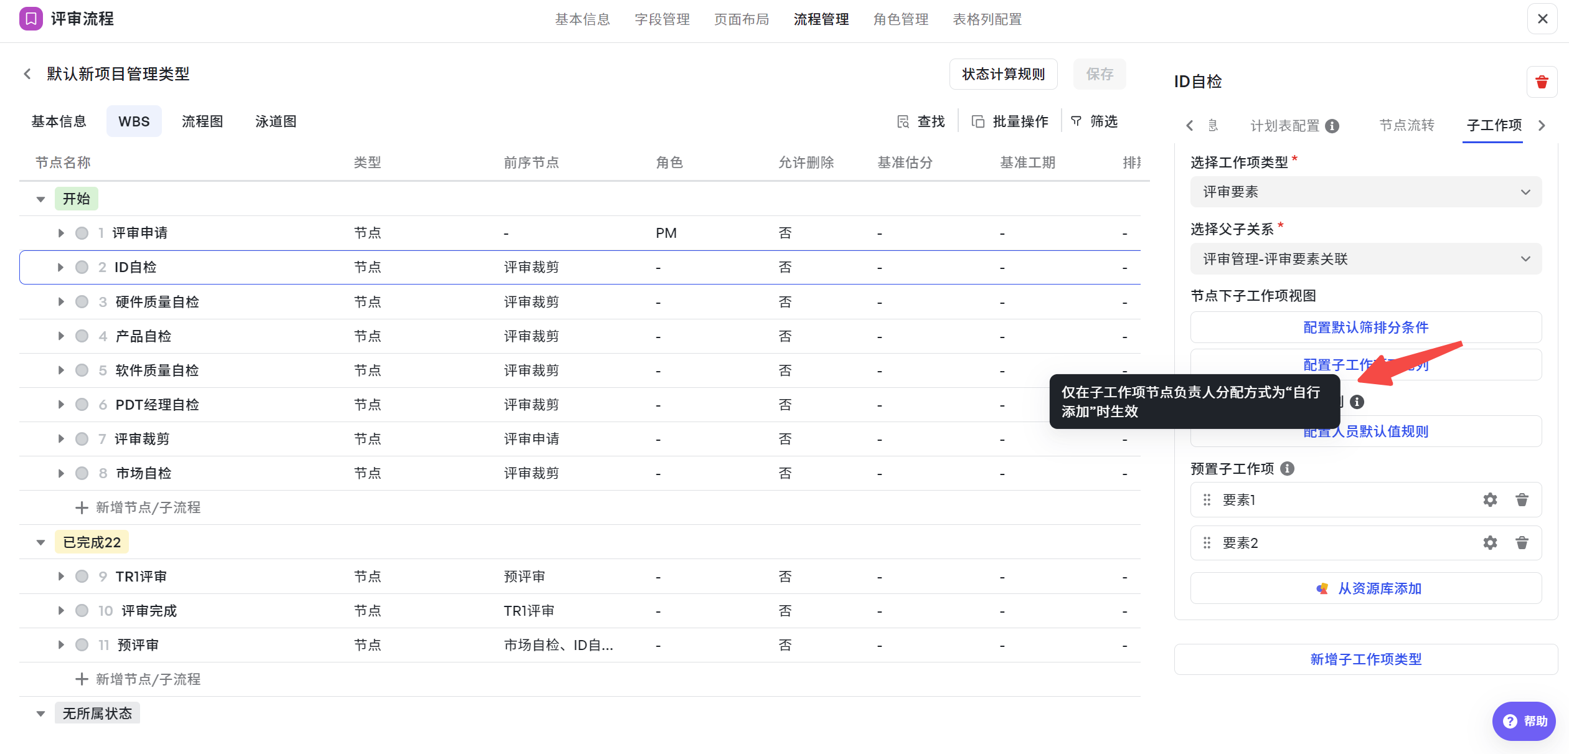This screenshot has width=1569, height=754.
Task: Open the 筛选 filter
Action: [x=1095, y=121]
